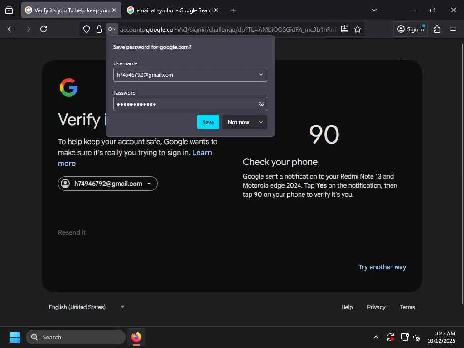Open the Help link in footer
Viewport: 464px width, 348px height.
pyautogui.click(x=347, y=307)
